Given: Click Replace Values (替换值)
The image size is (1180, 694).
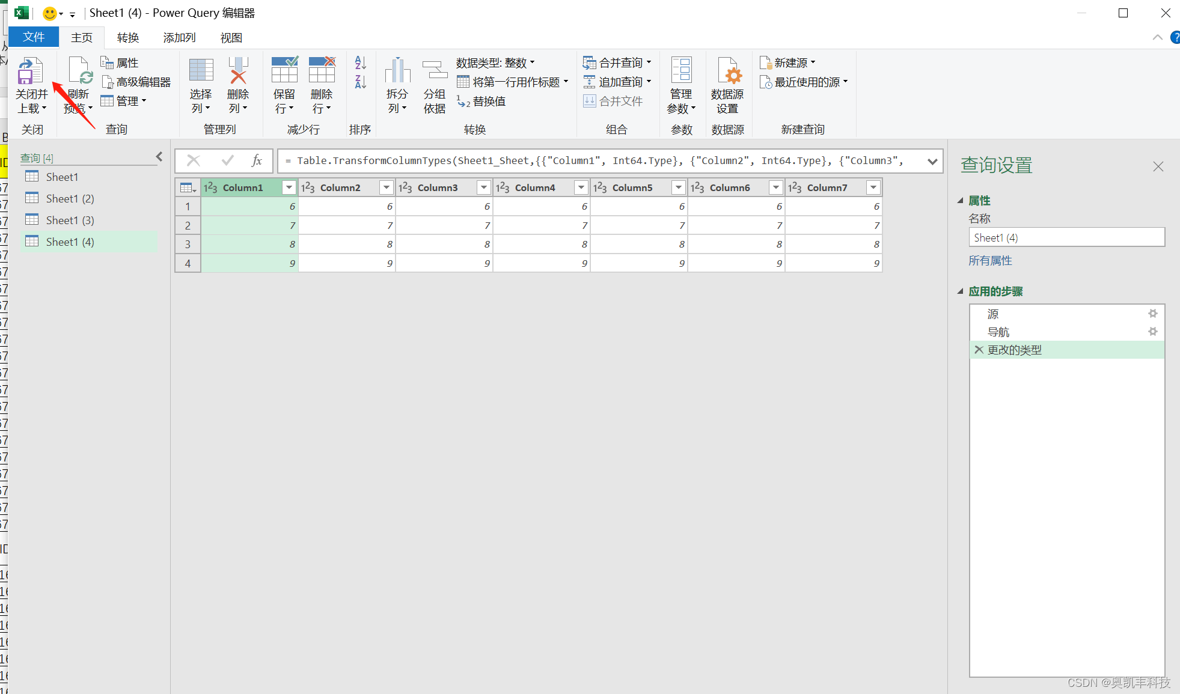Looking at the screenshot, I should coord(481,101).
